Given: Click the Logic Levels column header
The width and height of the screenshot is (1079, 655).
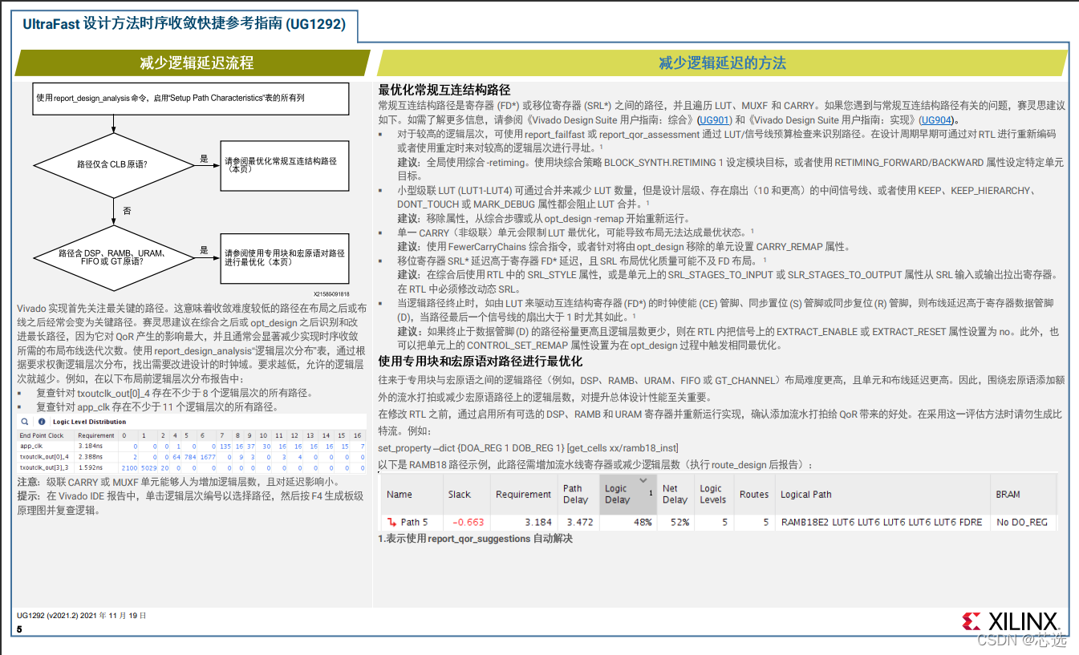Looking at the screenshot, I should point(712,494).
